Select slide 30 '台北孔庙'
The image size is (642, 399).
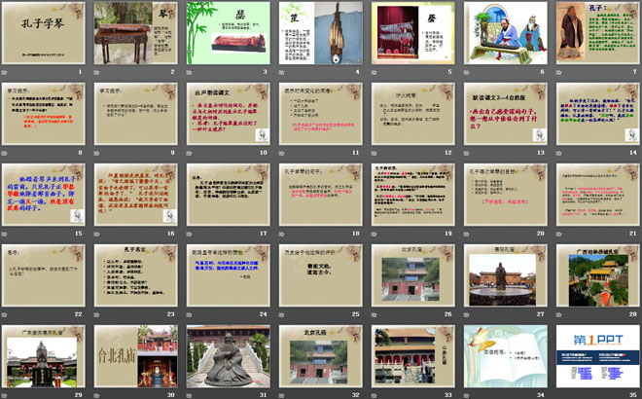click(x=136, y=356)
